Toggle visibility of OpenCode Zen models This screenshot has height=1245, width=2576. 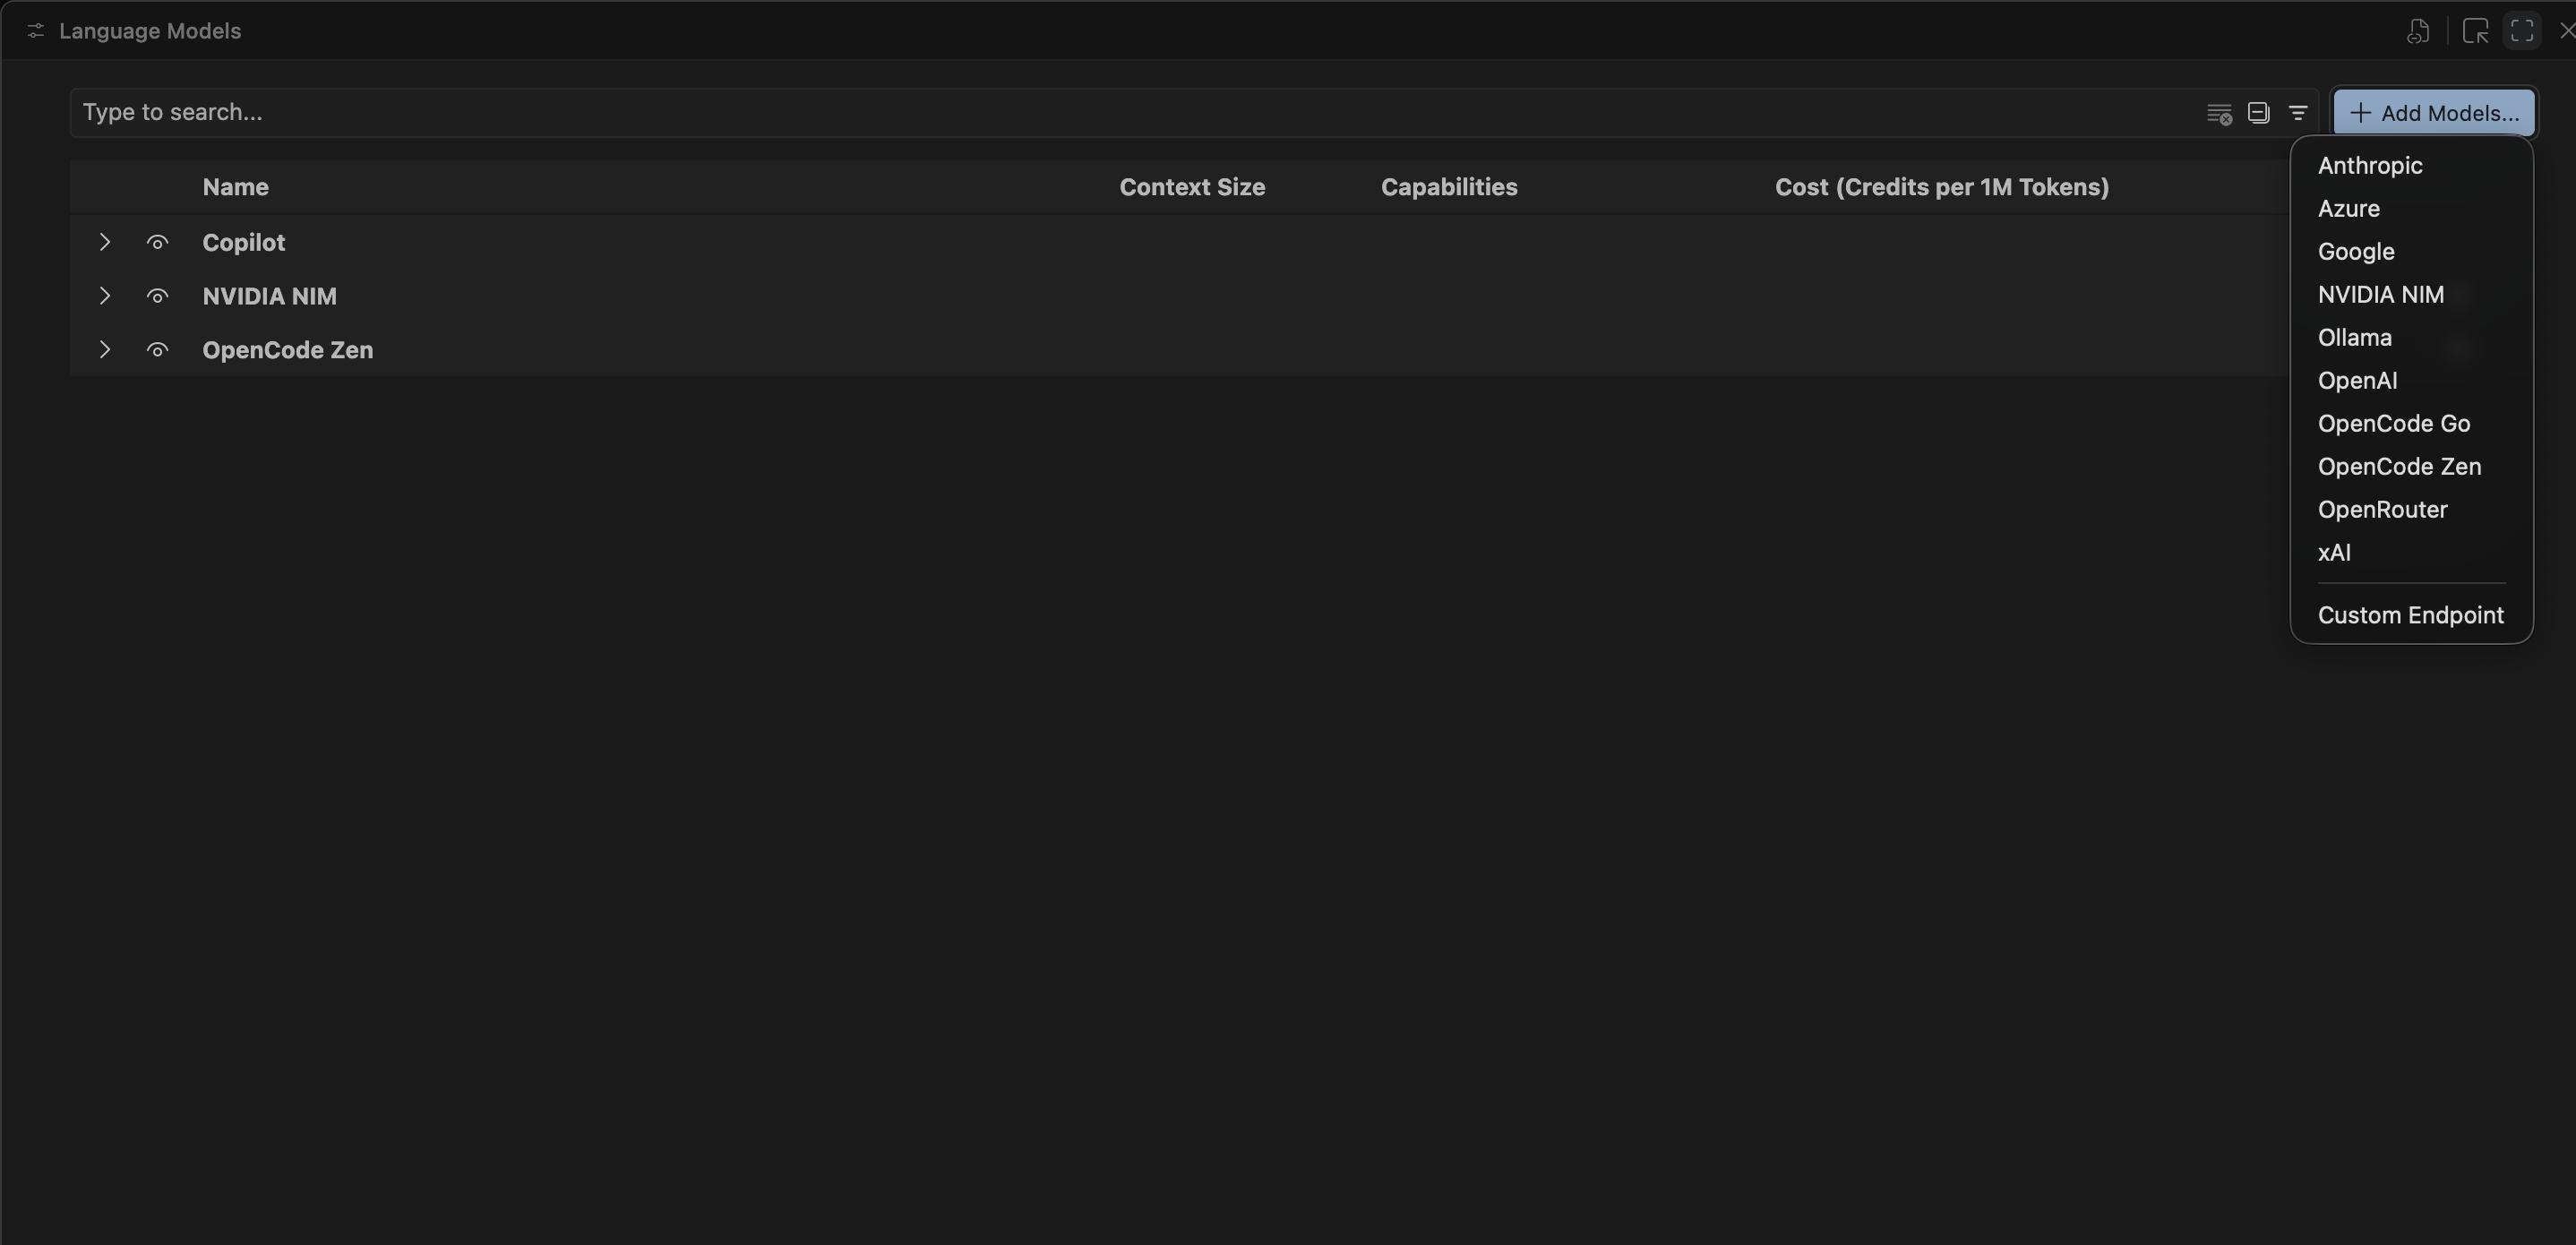click(157, 350)
